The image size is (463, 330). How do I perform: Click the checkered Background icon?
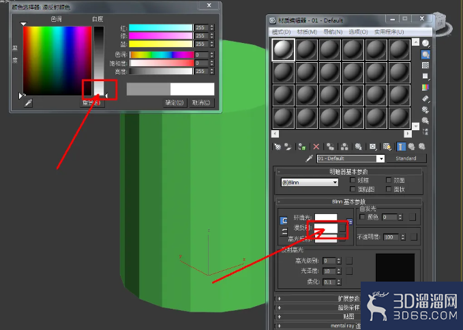pyautogui.click(x=425, y=65)
